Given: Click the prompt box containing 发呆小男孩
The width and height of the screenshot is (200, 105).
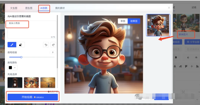Looking at the screenshot, I should tap(32, 30).
